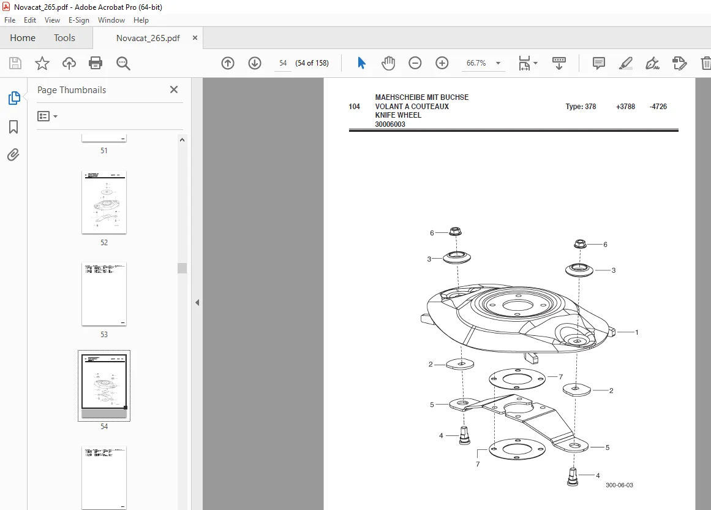
Task: Open the View menu
Action: click(x=52, y=20)
